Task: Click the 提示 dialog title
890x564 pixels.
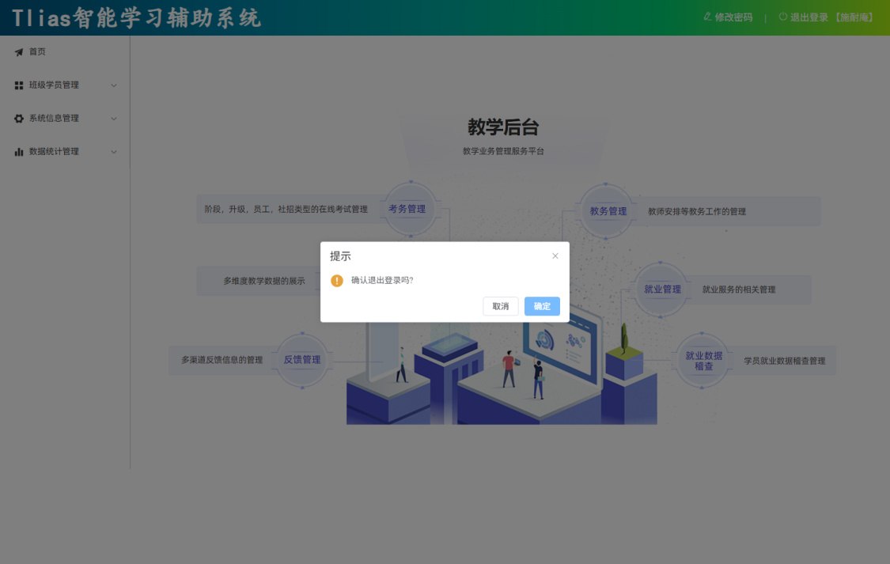Action: pyautogui.click(x=340, y=256)
